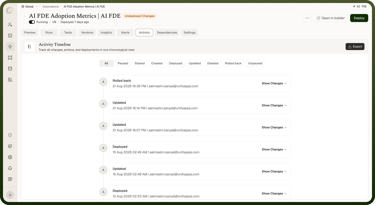Click the shield security icon in the sidebar

tap(10, 135)
